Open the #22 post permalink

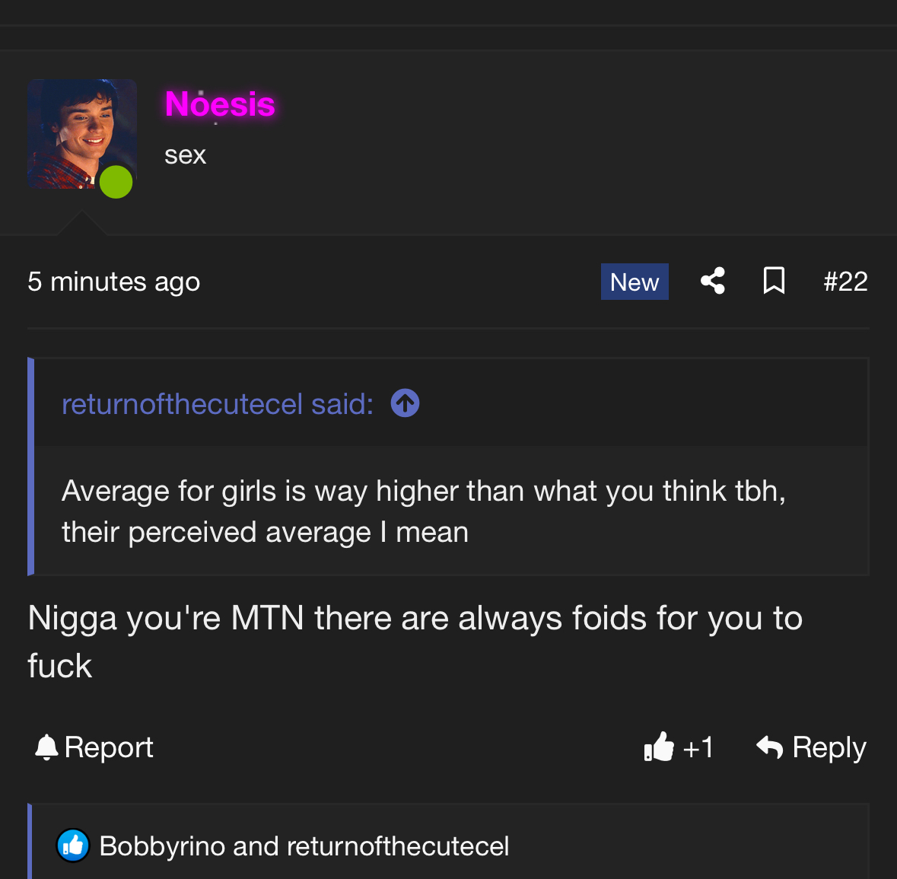(845, 282)
